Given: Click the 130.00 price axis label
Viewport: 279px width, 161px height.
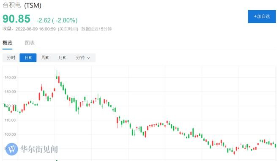Looking at the screenshot, I should pyautogui.click(x=10, y=92).
